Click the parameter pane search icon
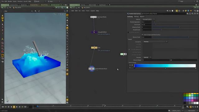This screenshot has width=199, height=112. pyautogui.click(x=192, y=14)
